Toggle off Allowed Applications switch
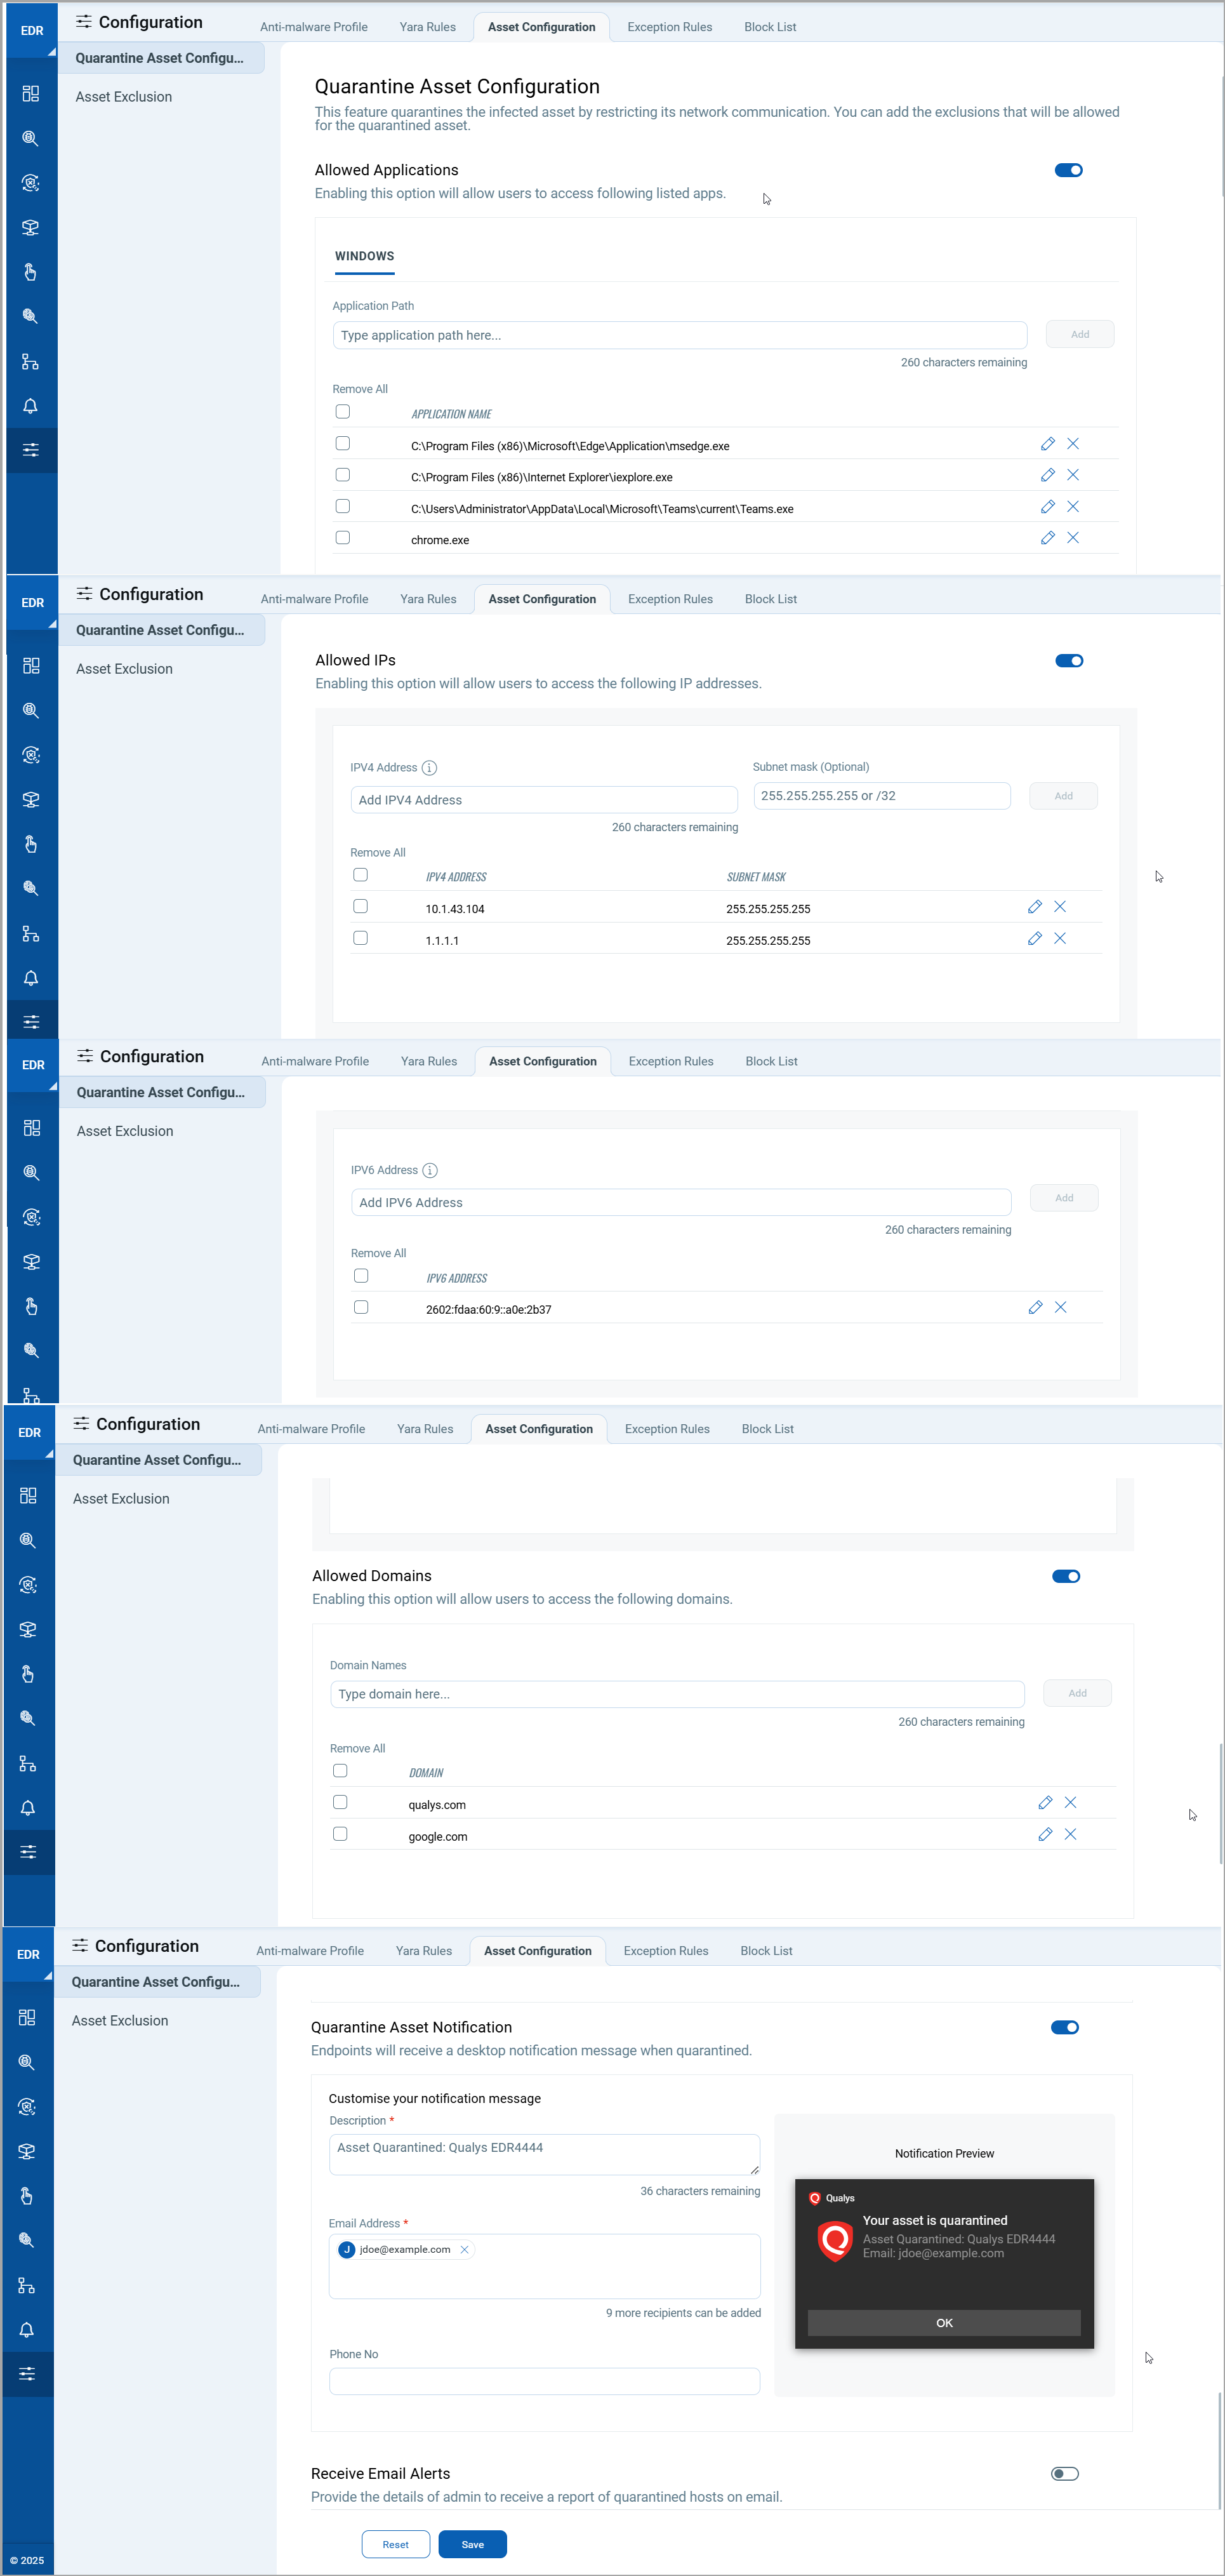Viewport: 1225px width, 2576px height. coord(1068,171)
